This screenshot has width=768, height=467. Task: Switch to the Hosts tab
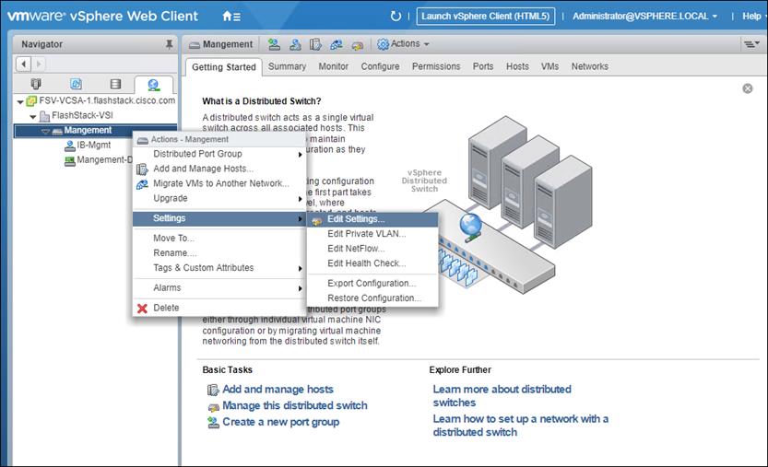point(518,66)
